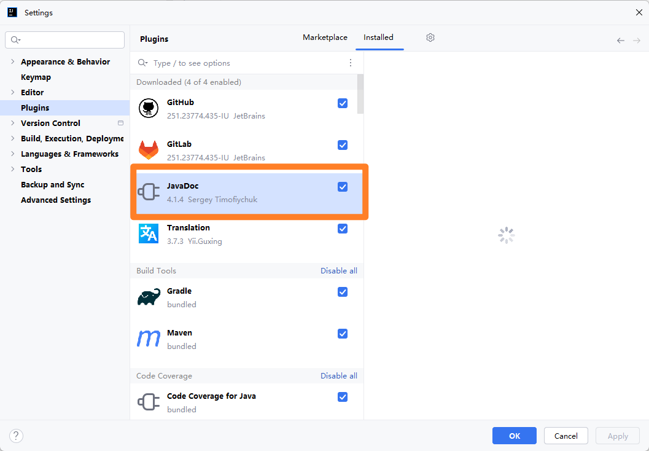
Task: Click Disable all for Code Coverage
Action: (338, 376)
